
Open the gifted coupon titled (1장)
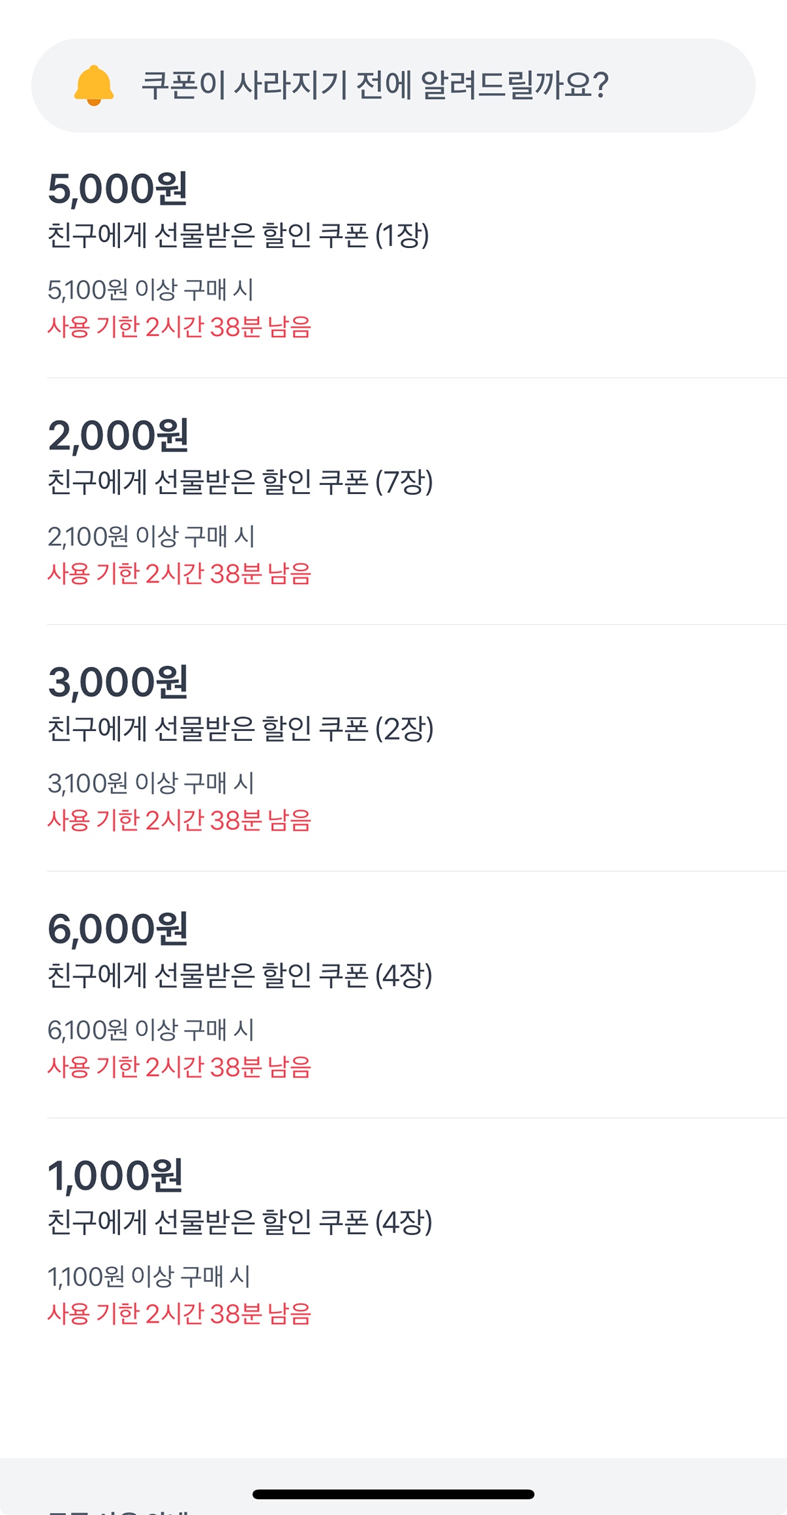coord(238,236)
